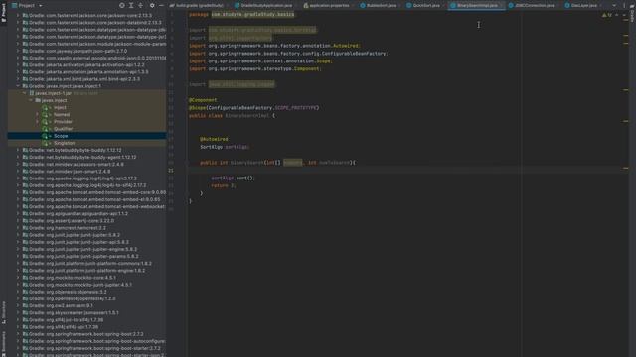Click the Provider interface icon in tree
Viewport: 636px width, 357px height.
coord(45,122)
